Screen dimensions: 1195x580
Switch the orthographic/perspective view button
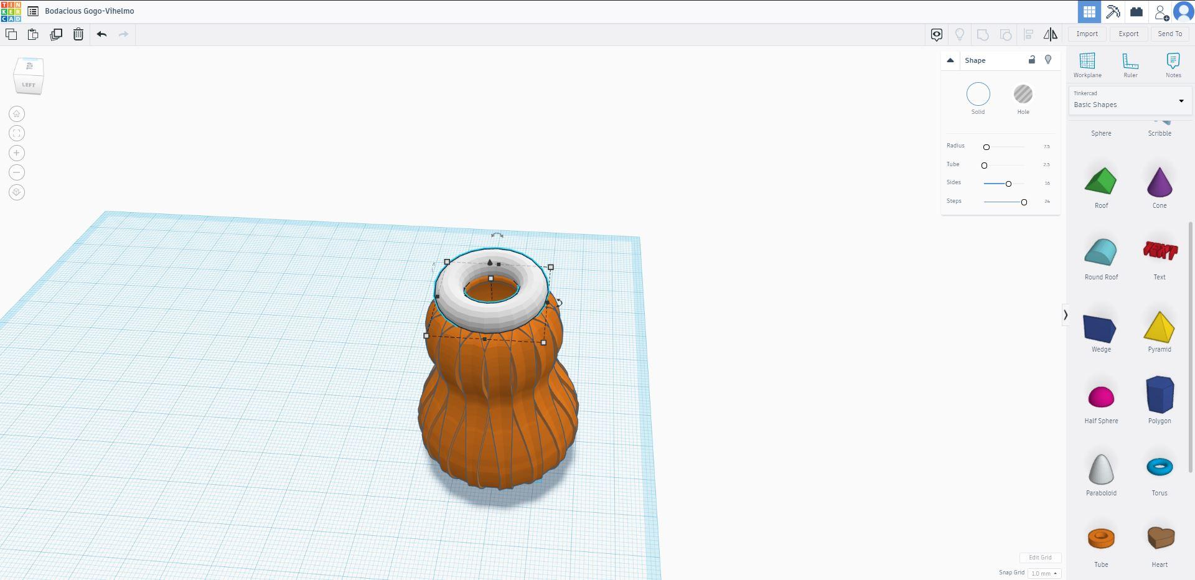17,192
